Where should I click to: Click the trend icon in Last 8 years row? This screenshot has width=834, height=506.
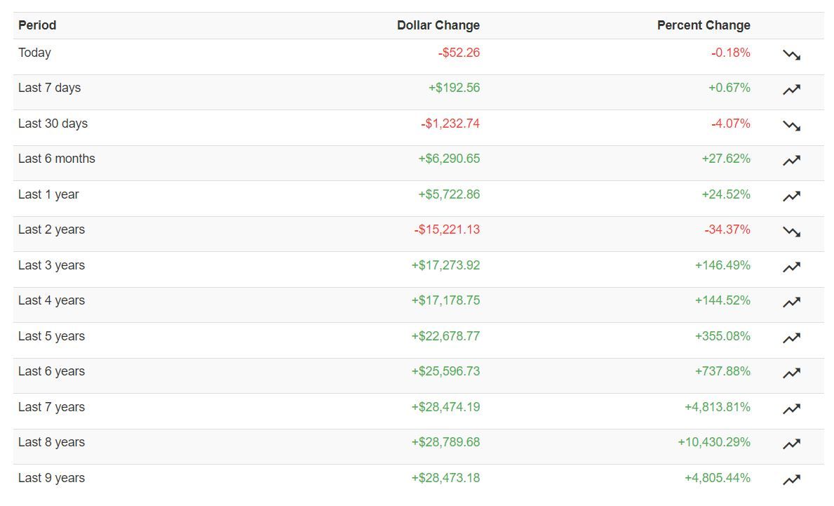coord(791,444)
